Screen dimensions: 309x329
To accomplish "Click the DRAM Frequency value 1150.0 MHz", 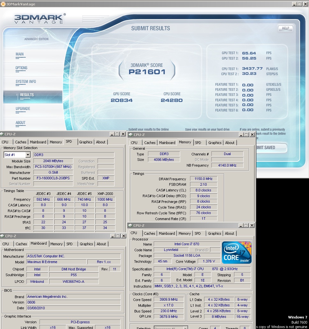I will [x=203, y=179].
